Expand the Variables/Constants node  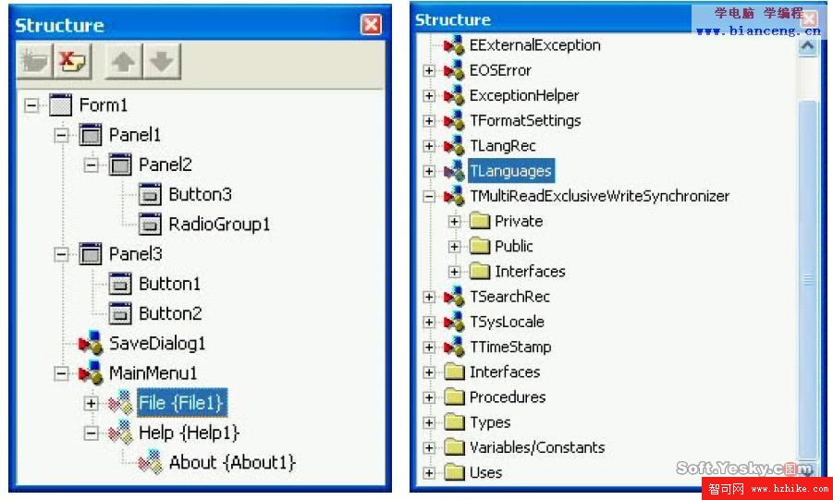(429, 448)
